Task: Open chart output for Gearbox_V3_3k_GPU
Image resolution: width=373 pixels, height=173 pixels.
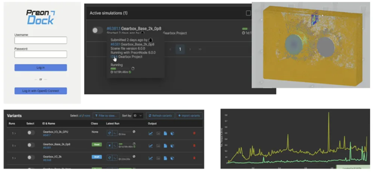Action: click(x=151, y=133)
